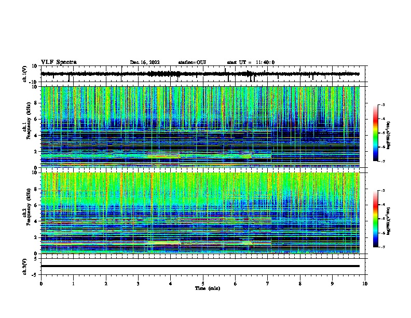The height and width of the screenshot is (318, 411).
Task: Click the "-7" tick label on the ch.1 colorbar
Action: tap(383, 161)
